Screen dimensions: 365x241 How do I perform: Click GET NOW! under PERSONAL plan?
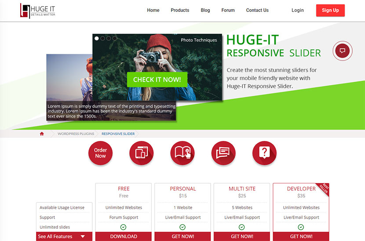click(183, 236)
